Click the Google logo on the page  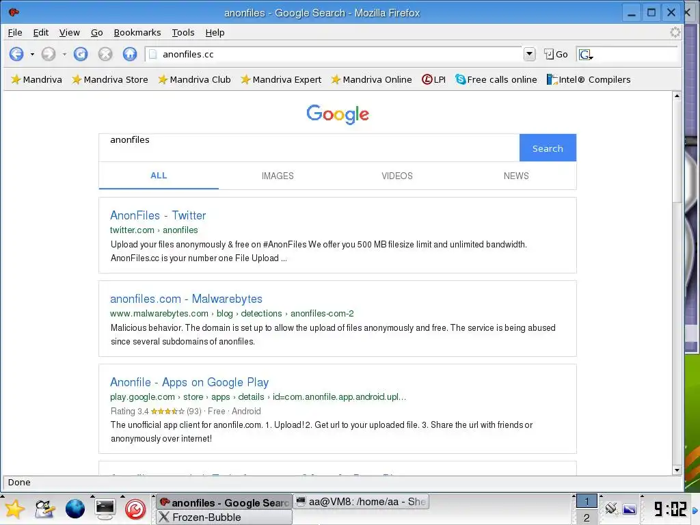[x=338, y=114]
